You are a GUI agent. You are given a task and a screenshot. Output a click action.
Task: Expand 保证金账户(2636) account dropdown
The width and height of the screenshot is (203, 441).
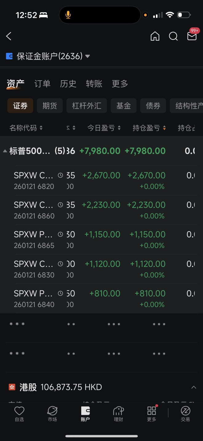click(x=48, y=56)
